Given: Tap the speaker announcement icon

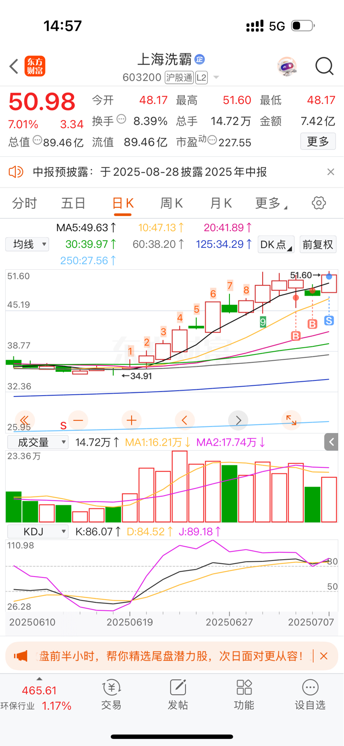Looking at the screenshot, I should click(x=16, y=172).
